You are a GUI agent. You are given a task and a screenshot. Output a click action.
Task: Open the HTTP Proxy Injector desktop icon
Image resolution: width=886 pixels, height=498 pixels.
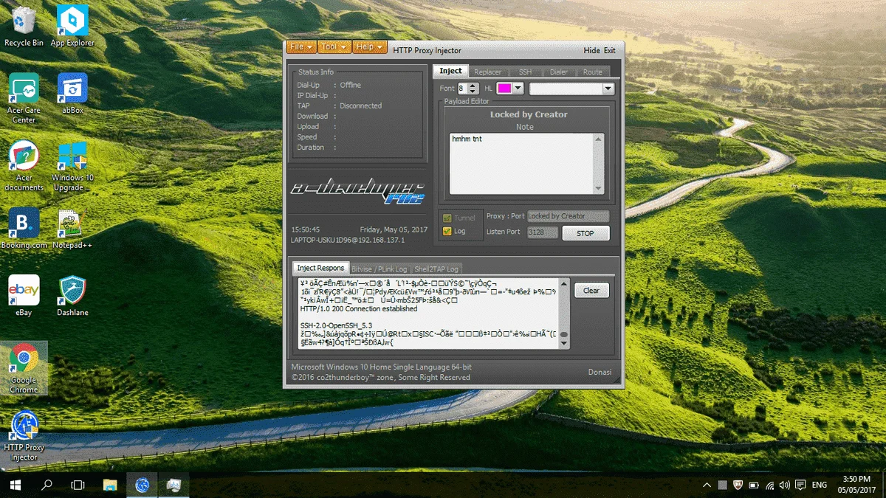point(24,436)
